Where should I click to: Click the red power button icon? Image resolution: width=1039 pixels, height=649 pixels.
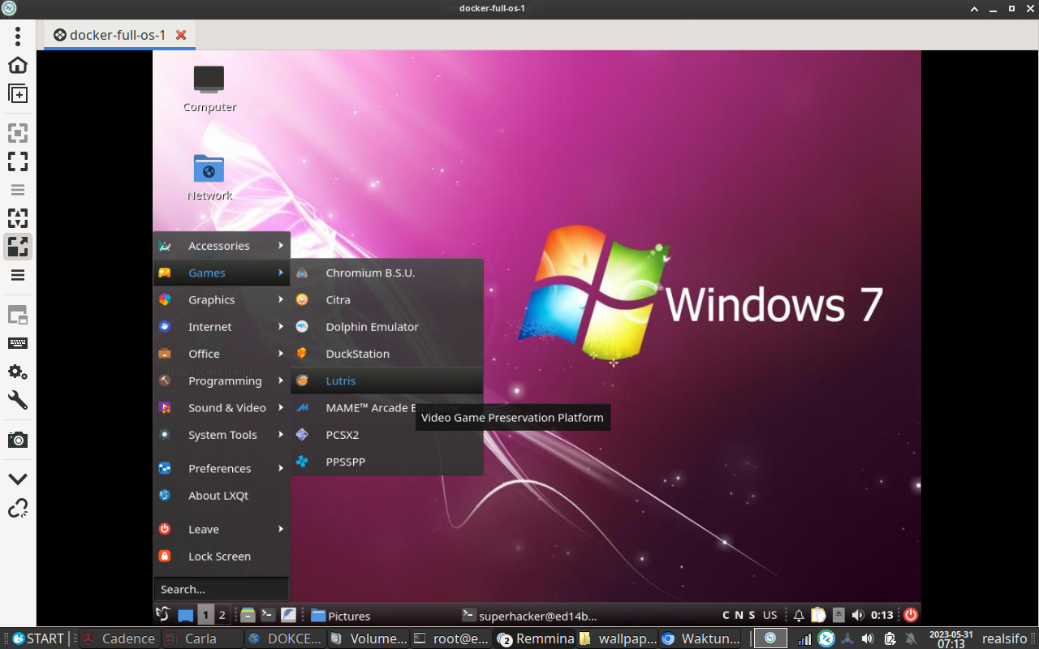coord(911,616)
